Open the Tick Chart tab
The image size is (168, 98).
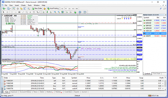click(156, 74)
